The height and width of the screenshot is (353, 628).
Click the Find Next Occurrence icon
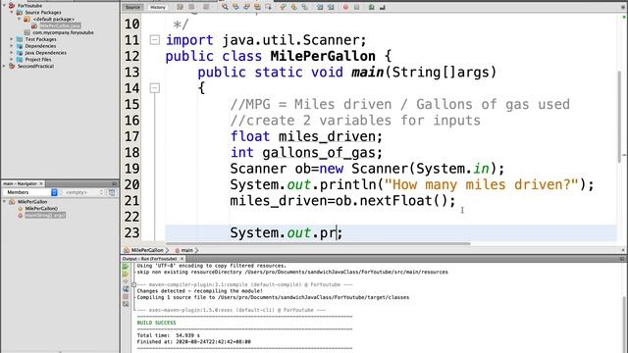246,7
